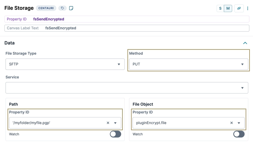Click the Path panel heading
The width and height of the screenshot is (253, 144).
[x=13, y=104]
